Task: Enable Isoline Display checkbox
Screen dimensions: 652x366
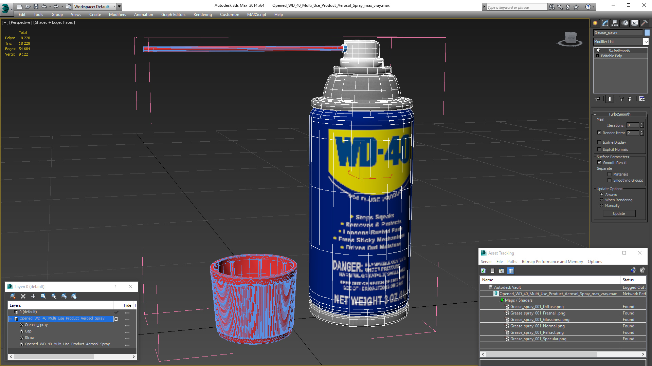Action: pyautogui.click(x=599, y=142)
